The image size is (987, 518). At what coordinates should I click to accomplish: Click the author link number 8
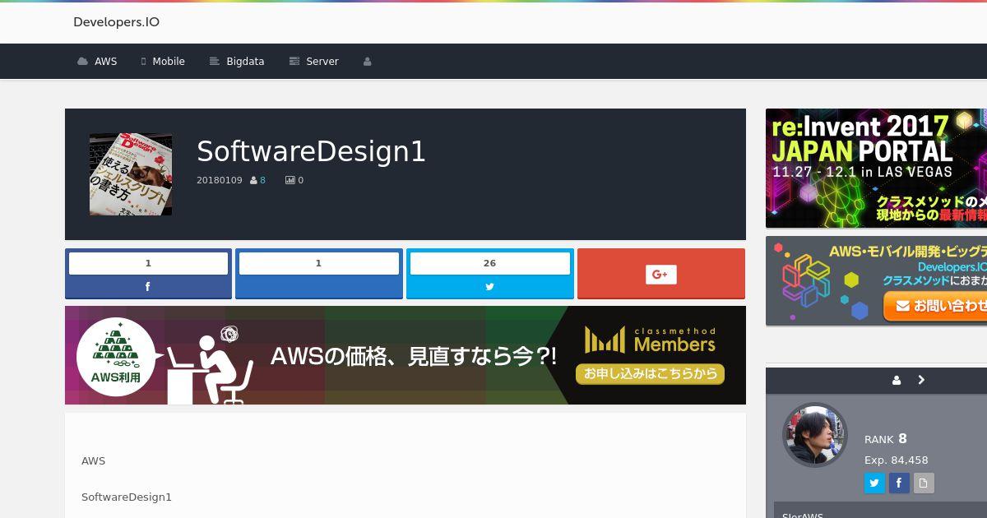(262, 180)
